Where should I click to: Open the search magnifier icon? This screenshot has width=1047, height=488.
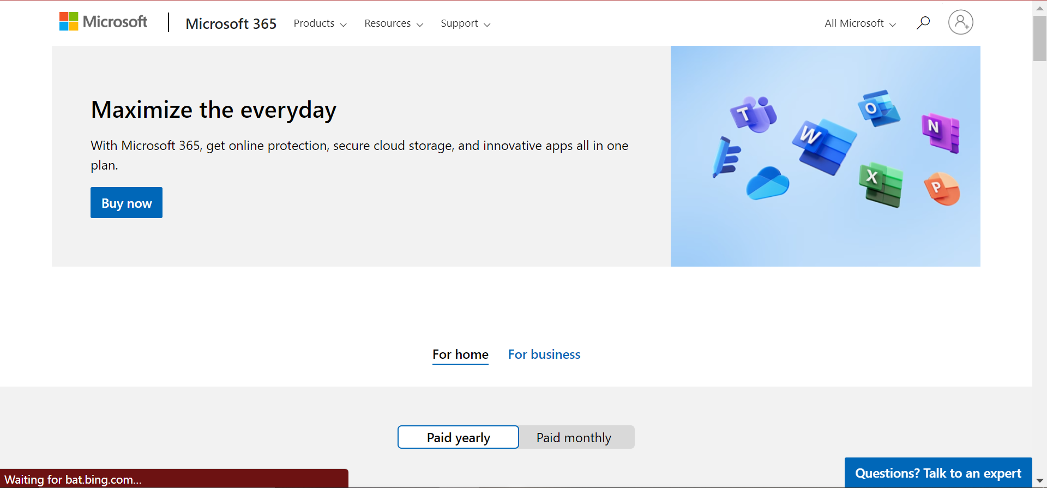pos(923,23)
